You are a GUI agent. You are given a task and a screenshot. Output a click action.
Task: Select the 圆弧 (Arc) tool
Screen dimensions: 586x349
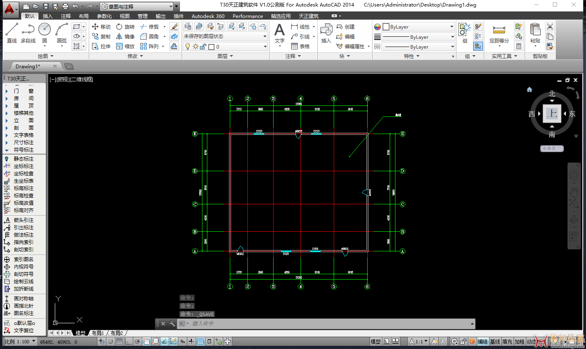pos(62,33)
